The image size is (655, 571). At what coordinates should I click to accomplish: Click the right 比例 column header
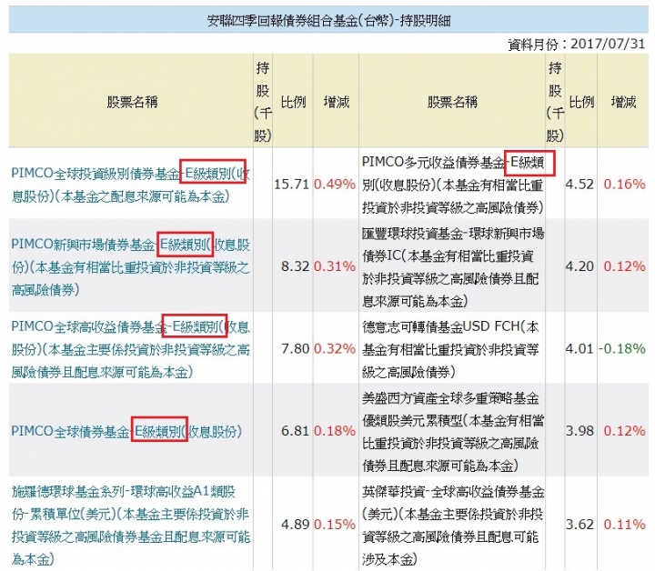tap(581, 102)
